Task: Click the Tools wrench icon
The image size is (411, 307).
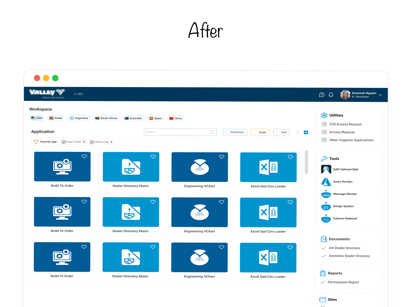Action: tap(324, 159)
